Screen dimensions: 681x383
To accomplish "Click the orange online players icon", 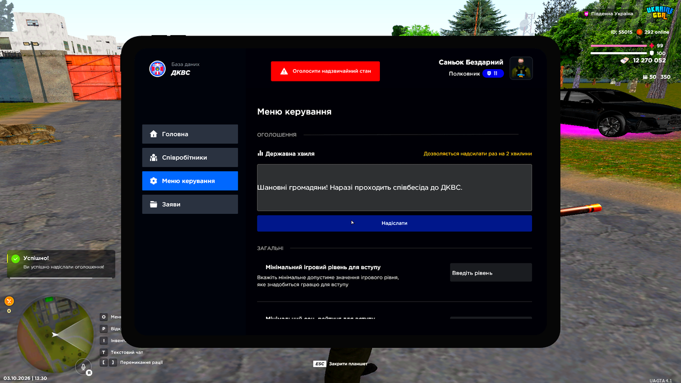I will click(640, 32).
